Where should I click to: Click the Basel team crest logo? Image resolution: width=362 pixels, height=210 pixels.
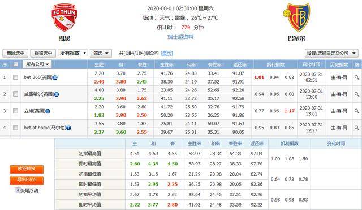point(297,17)
